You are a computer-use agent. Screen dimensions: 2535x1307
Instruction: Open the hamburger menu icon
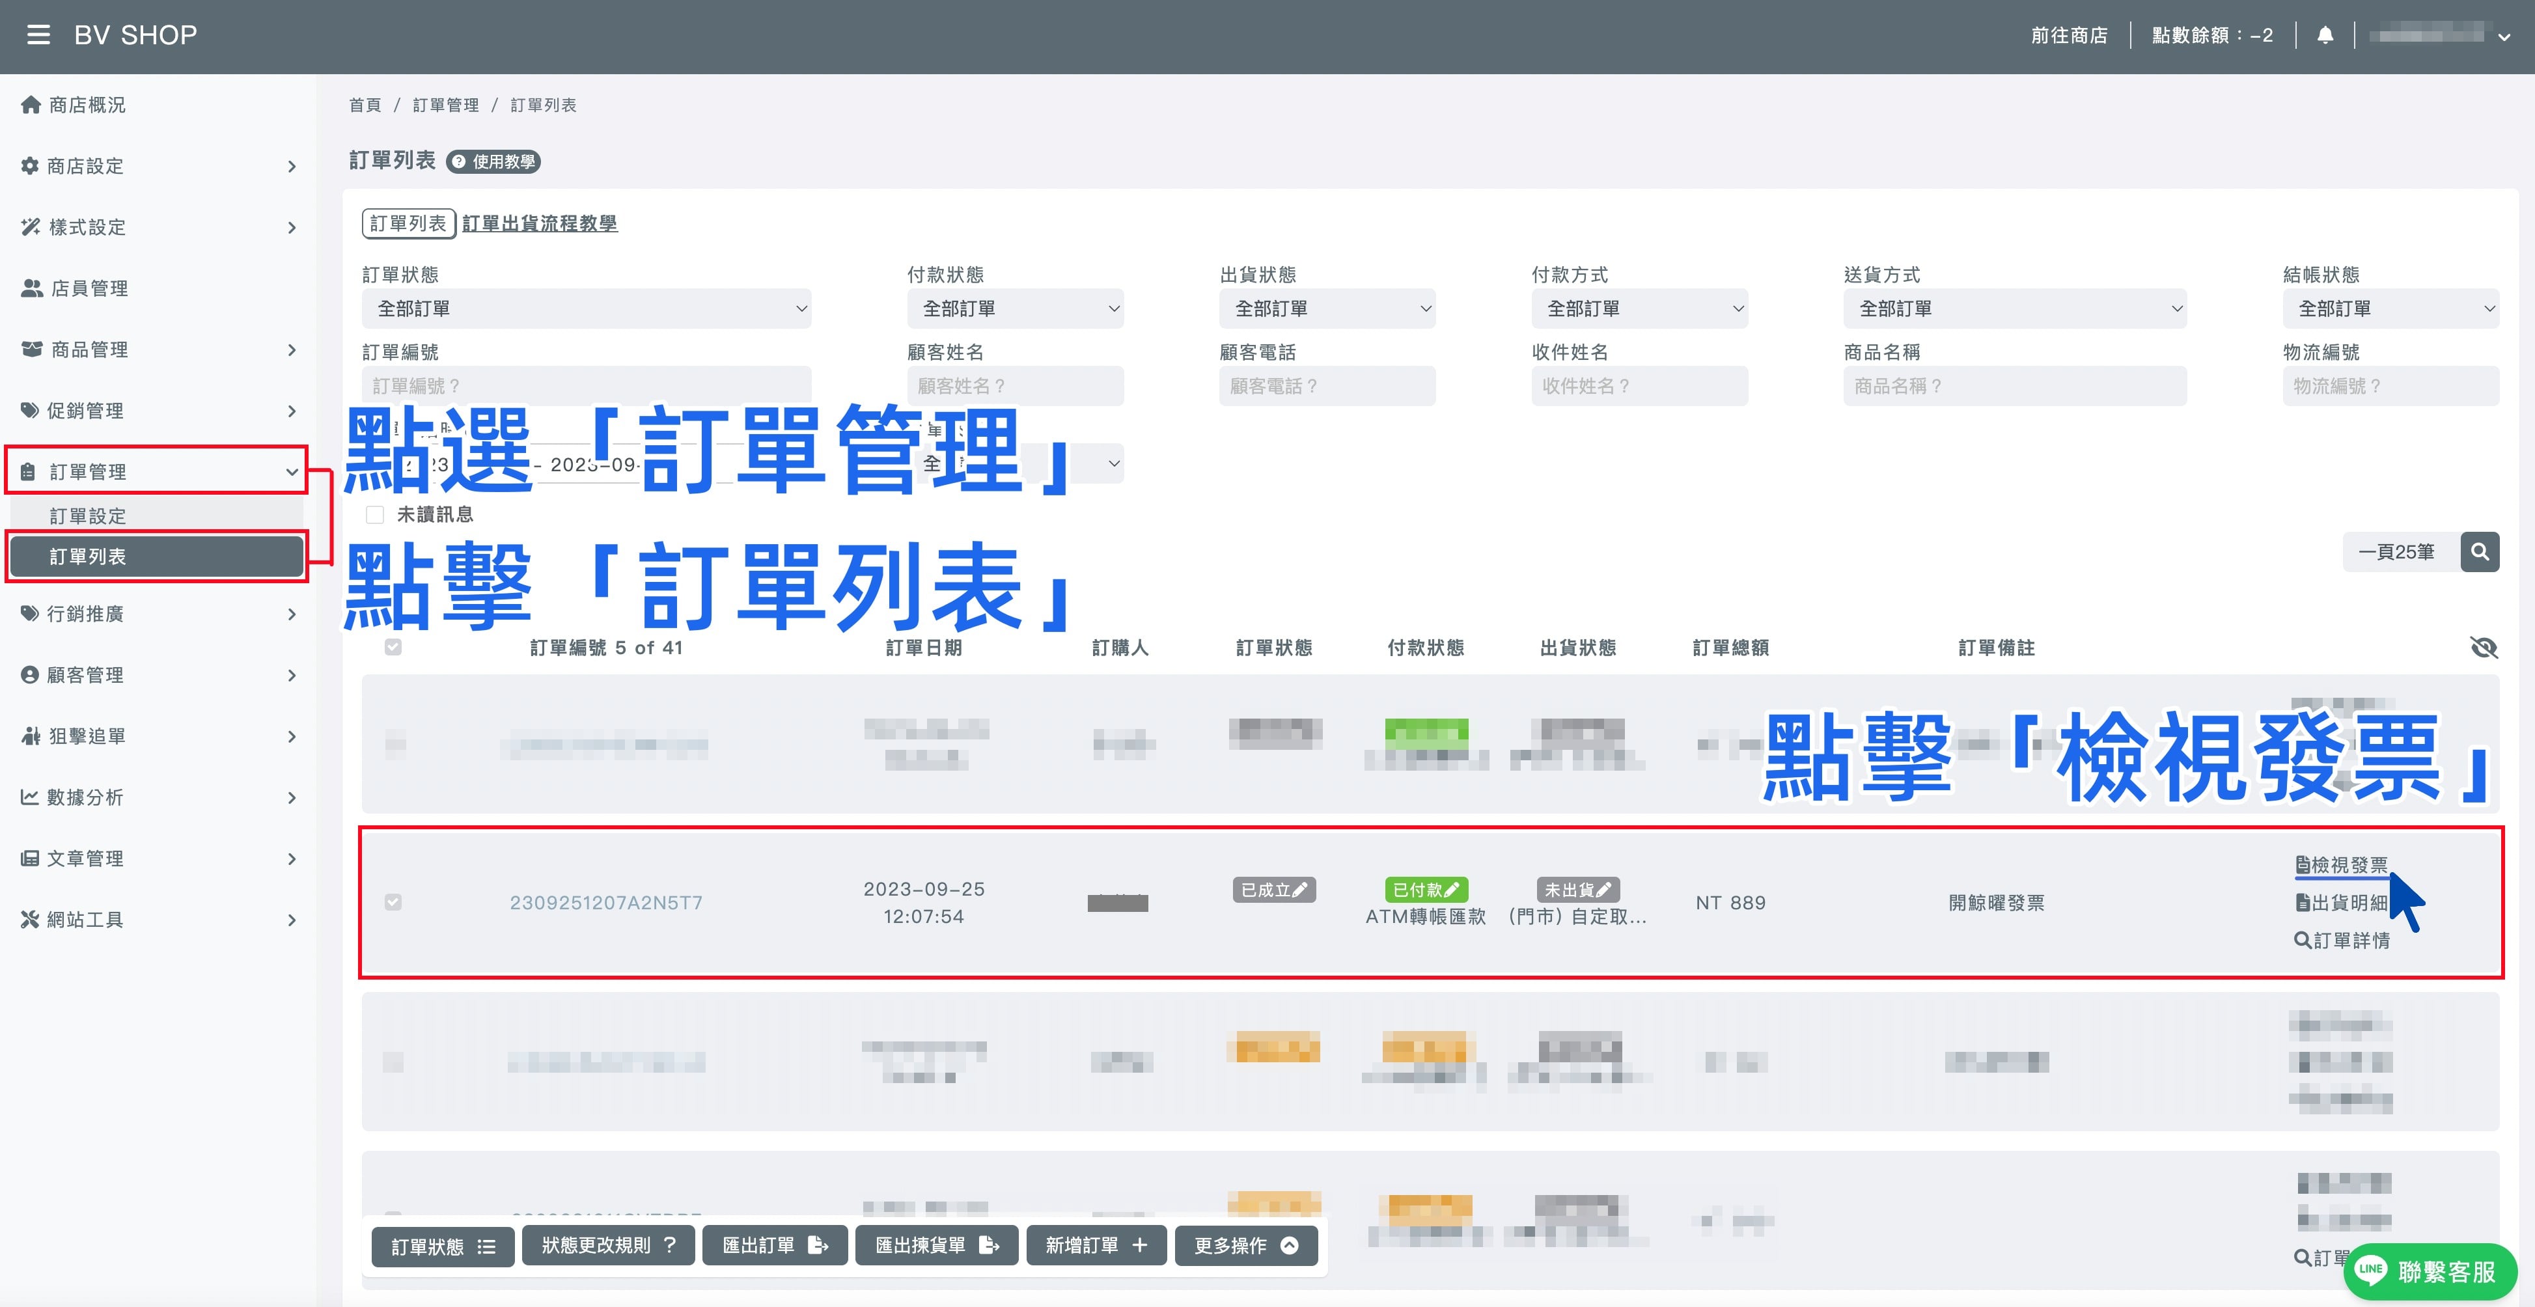pos(38,35)
